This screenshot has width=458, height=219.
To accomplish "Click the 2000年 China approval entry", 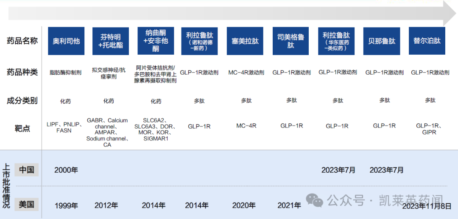I will point(66,170).
